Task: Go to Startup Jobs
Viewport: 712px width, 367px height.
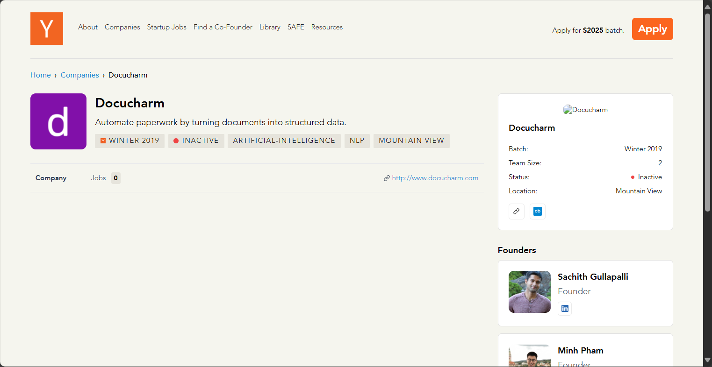Action: [x=167, y=27]
